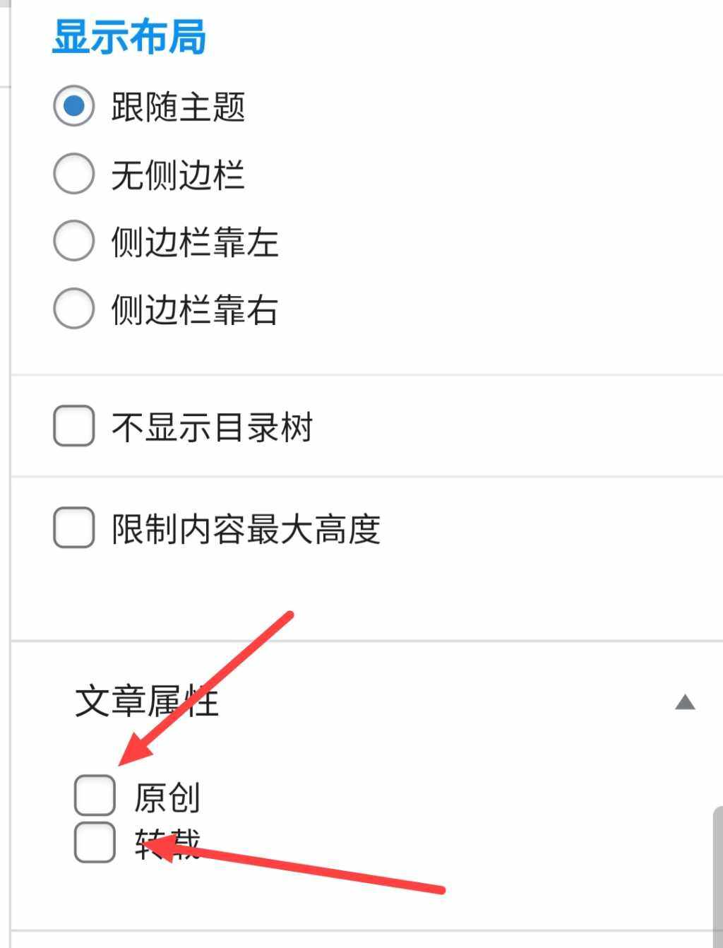This screenshot has width=723, height=948.
Task: Check the 原创 checkbox box
Action: point(95,795)
